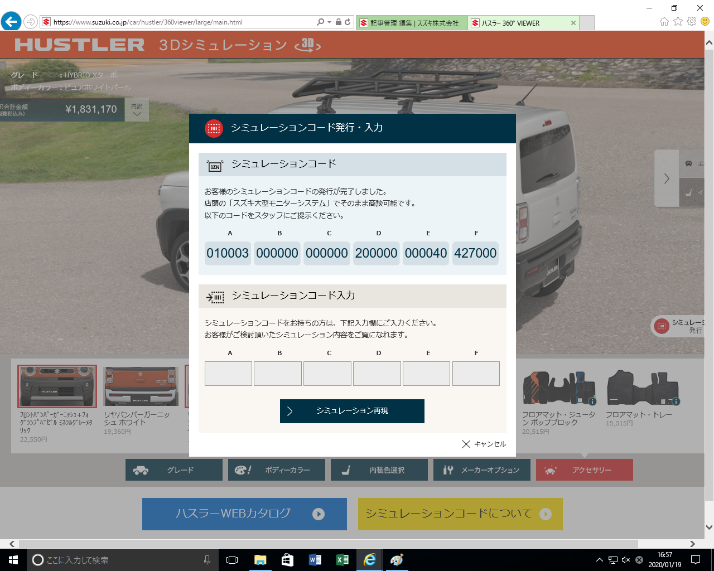The image size is (714, 571).
Task: Click the smiley feedback icon
Action: 705,21
